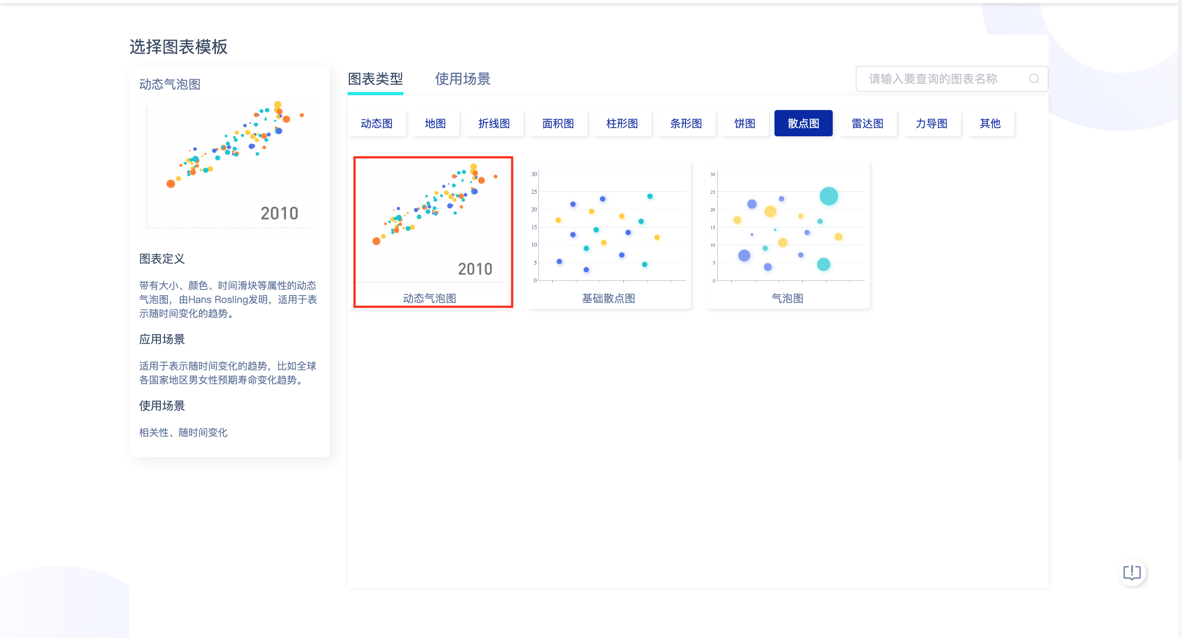The height and width of the screenshot is (638, 1182).
Task: Click the 相关性、随时间变化 text
Action: (183, 432)
